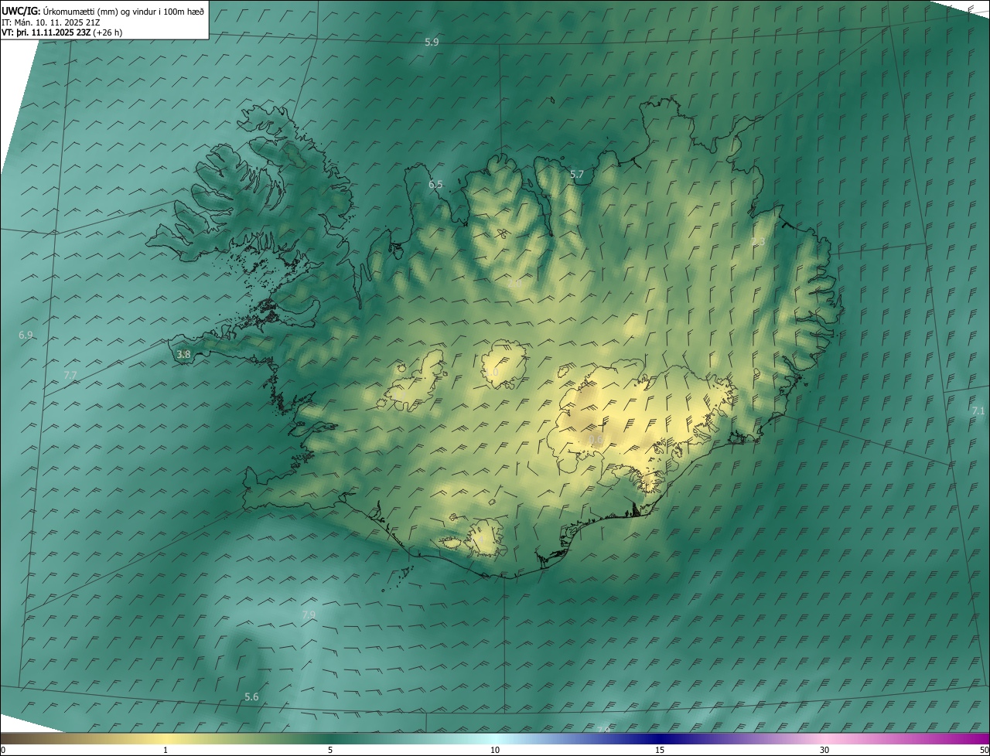Click the colorbar label 50
Screen dimensions: 990x756
pyautogui.click(x=984, y=750)
